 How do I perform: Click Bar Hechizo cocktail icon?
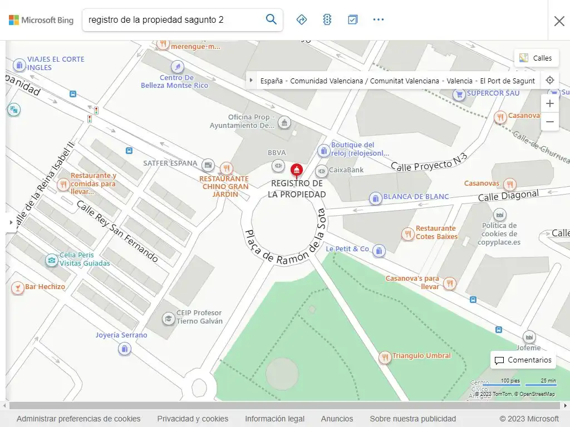point(17,288)
